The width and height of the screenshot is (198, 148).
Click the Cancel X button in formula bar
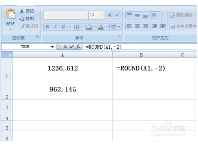(65, 47)
